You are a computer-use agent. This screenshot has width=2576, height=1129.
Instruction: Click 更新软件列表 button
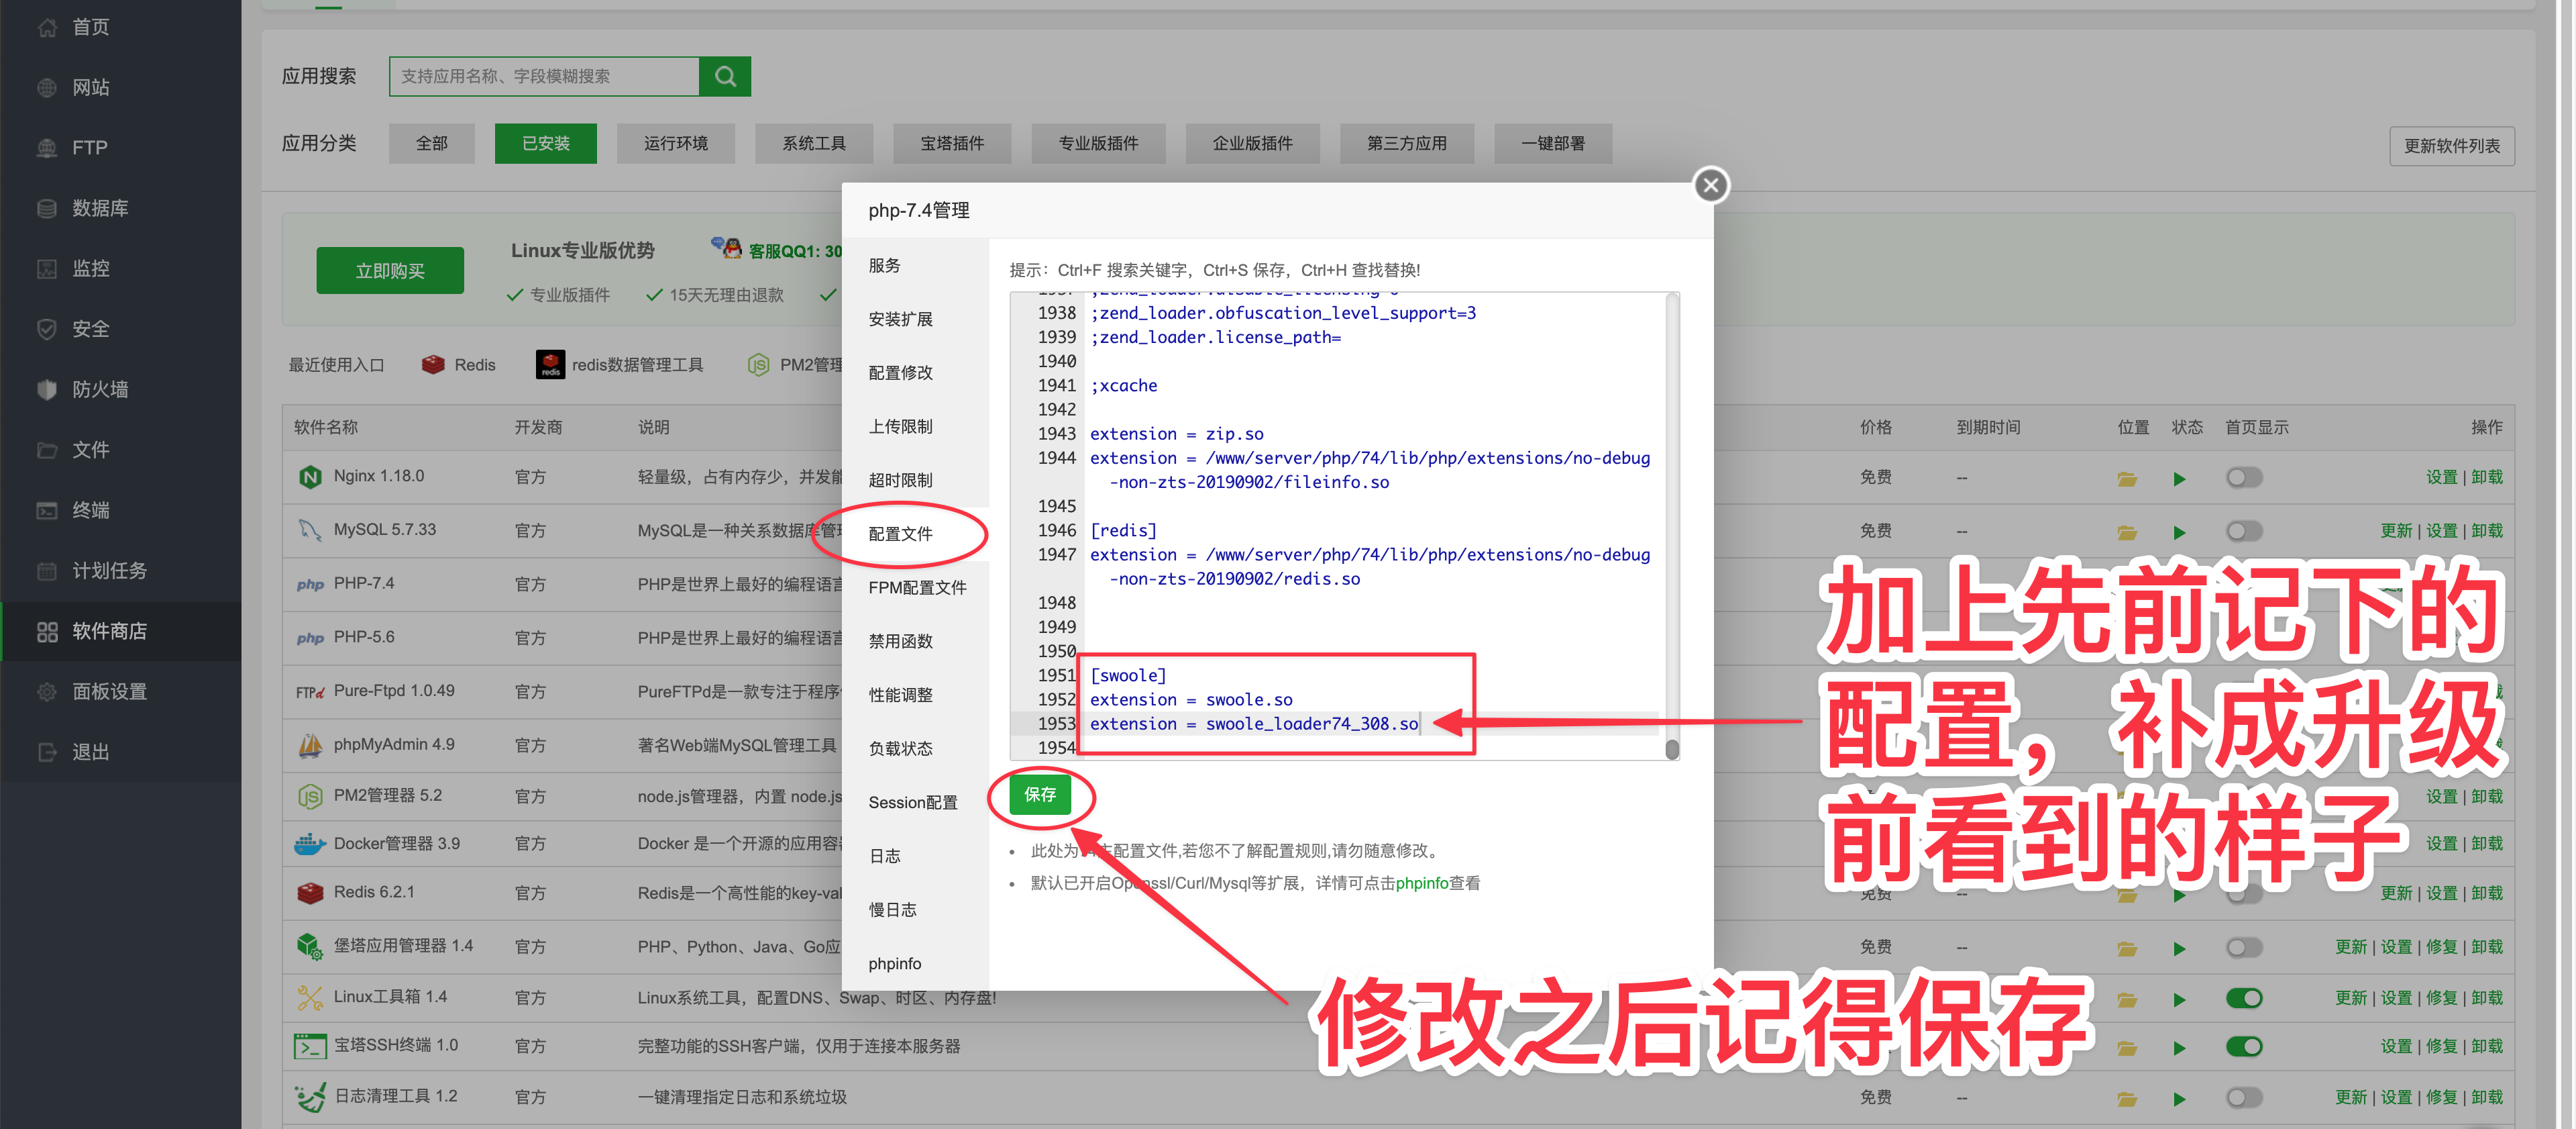pyautogui.click(x=2452, y=146)
